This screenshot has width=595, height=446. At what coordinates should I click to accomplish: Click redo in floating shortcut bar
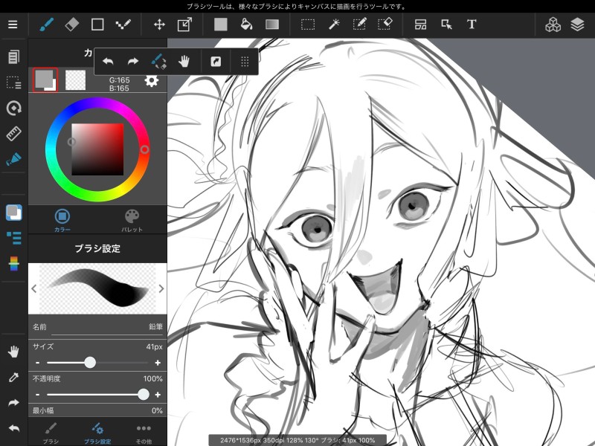point(133,62)
